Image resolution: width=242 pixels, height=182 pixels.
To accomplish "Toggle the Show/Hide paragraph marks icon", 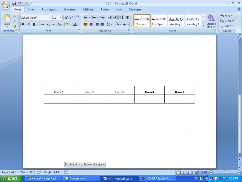I will [127, 17].
